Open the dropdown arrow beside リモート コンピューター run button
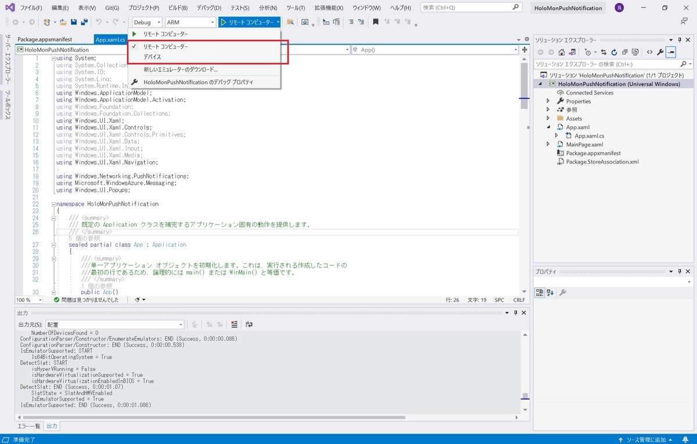Screen dimensions: 697x444 278,22
